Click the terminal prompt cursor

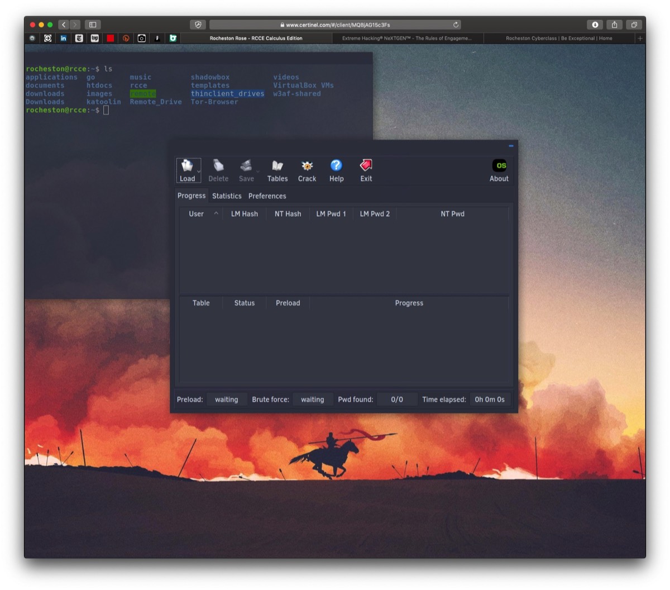tap(106, 110)
